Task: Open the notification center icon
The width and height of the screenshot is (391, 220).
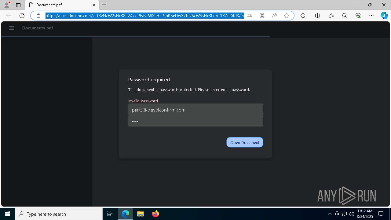Action: click(381, 214)
